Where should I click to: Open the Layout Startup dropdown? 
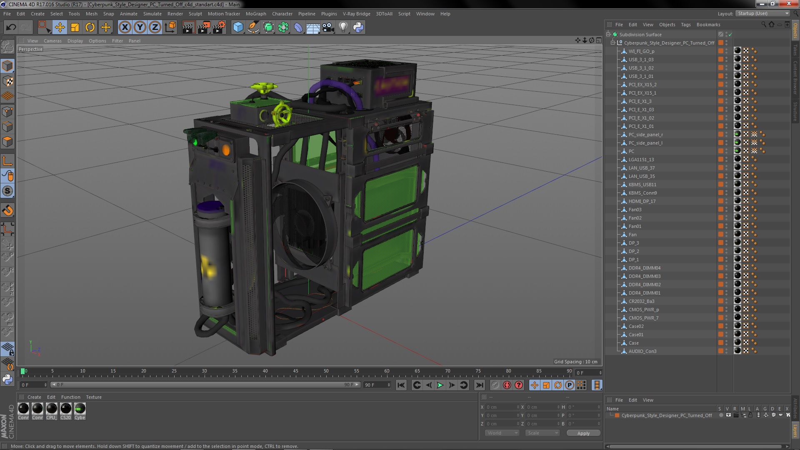[763, 13]
